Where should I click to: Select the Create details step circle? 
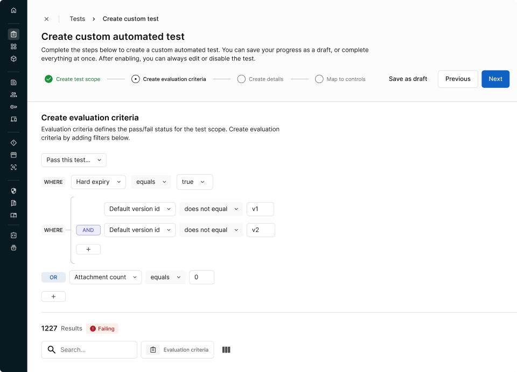(241, 79)
